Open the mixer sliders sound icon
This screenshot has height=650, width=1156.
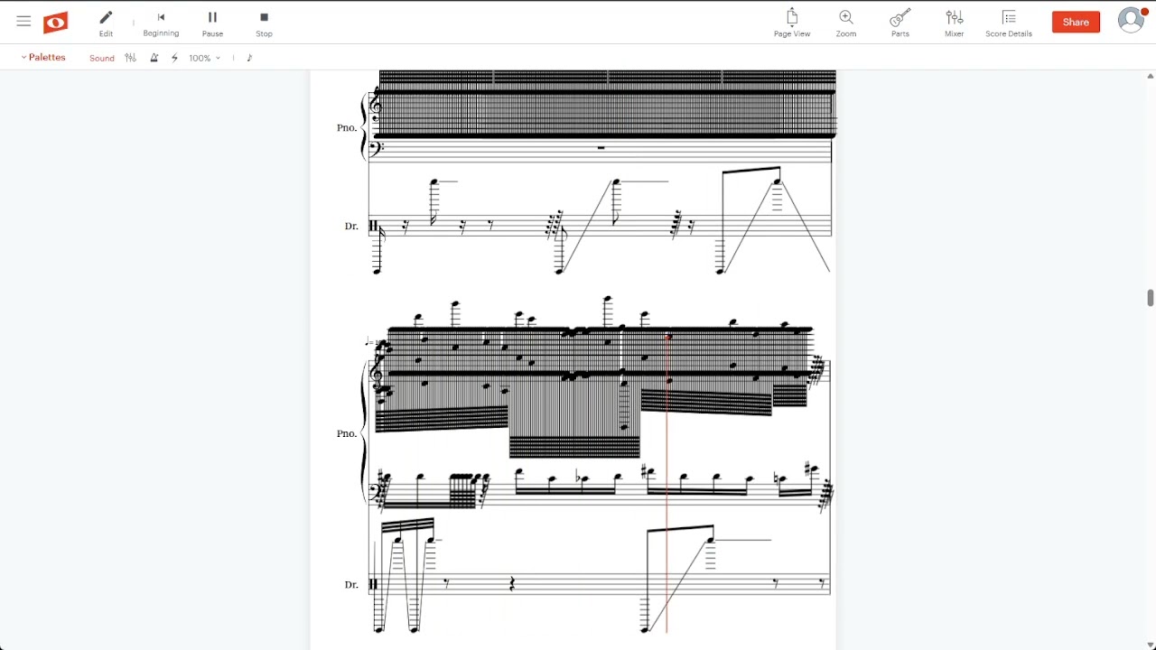130,58
